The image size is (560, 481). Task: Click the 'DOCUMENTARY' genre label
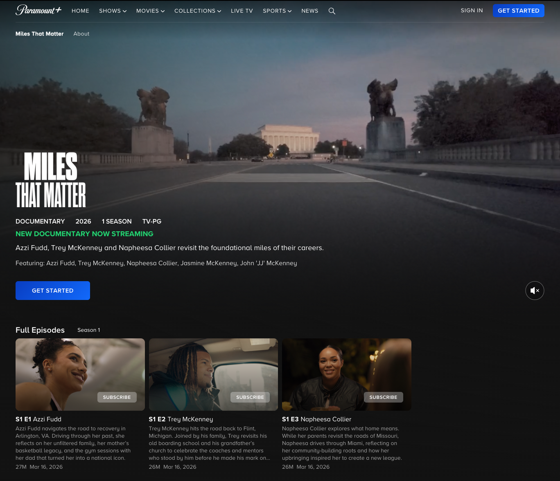point(40,221)
